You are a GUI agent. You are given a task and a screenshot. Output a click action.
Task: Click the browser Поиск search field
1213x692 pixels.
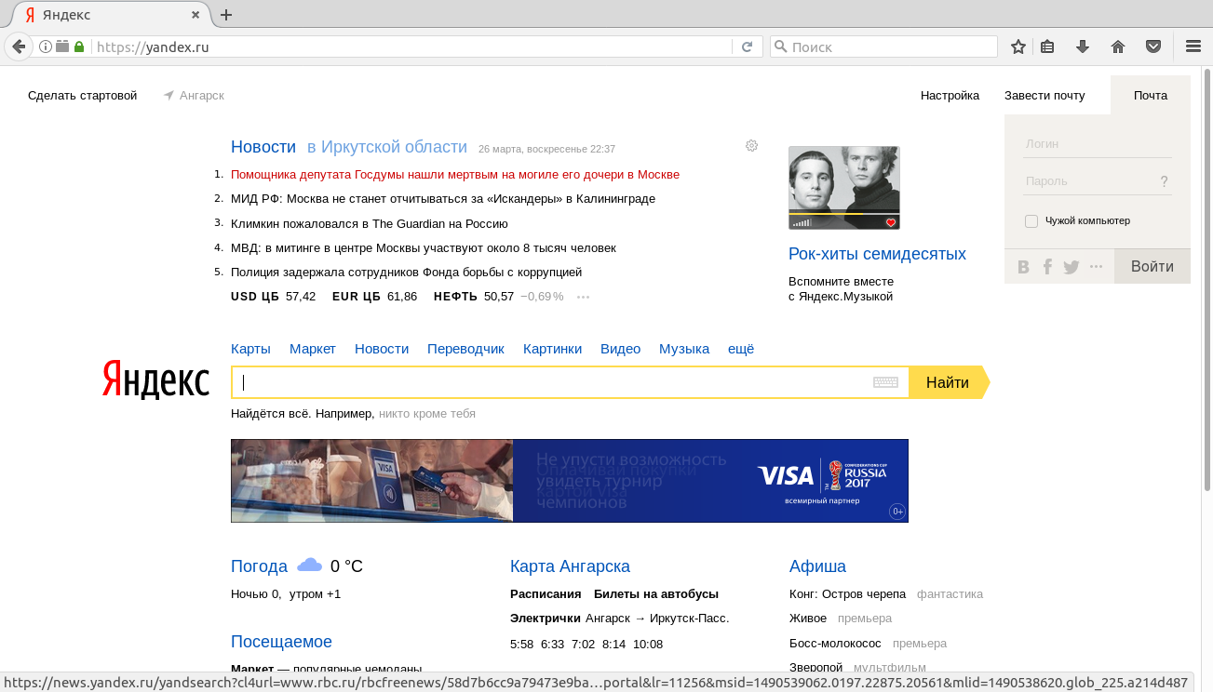click(x=883, y=47)
